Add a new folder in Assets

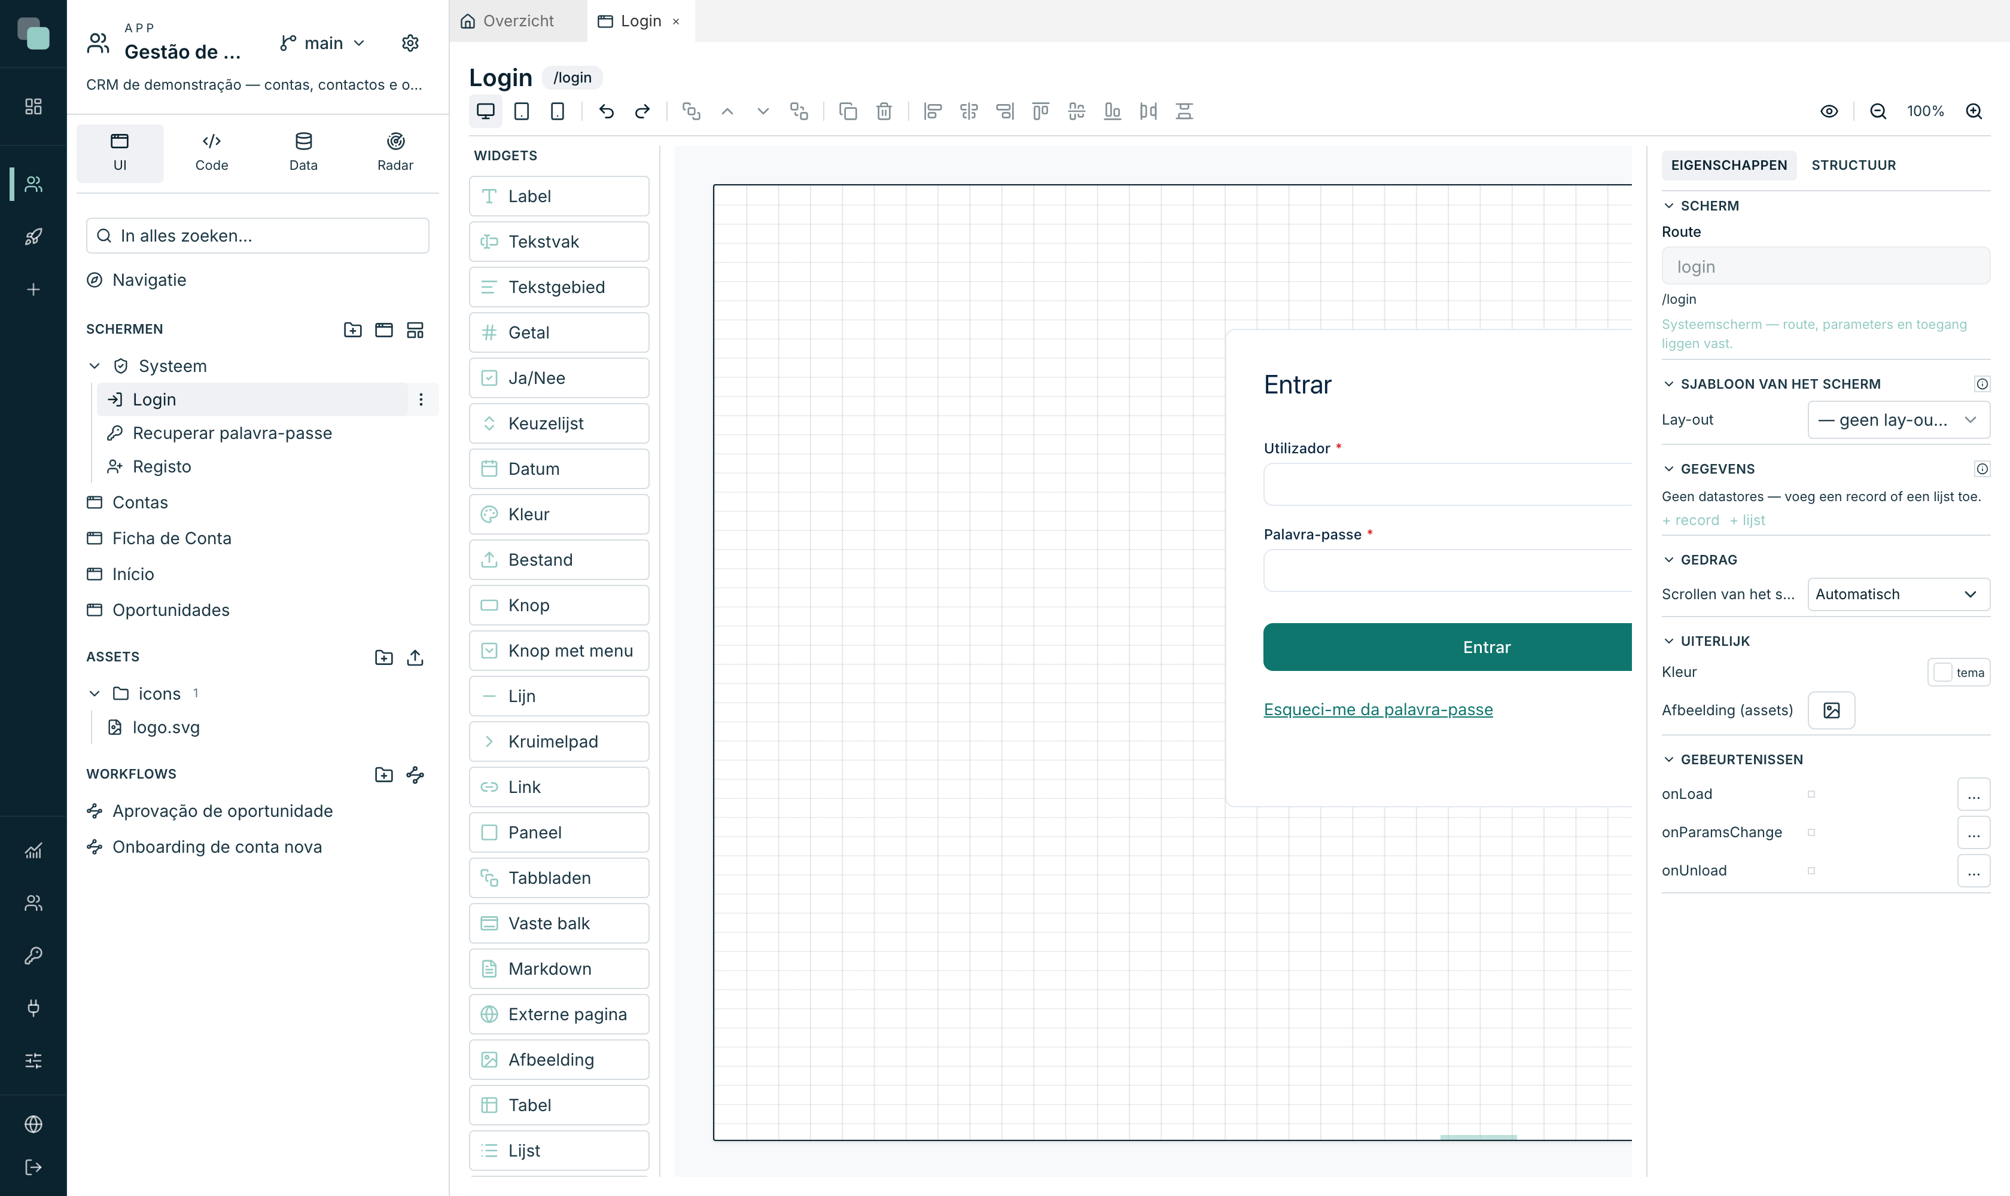coord(384,658)
